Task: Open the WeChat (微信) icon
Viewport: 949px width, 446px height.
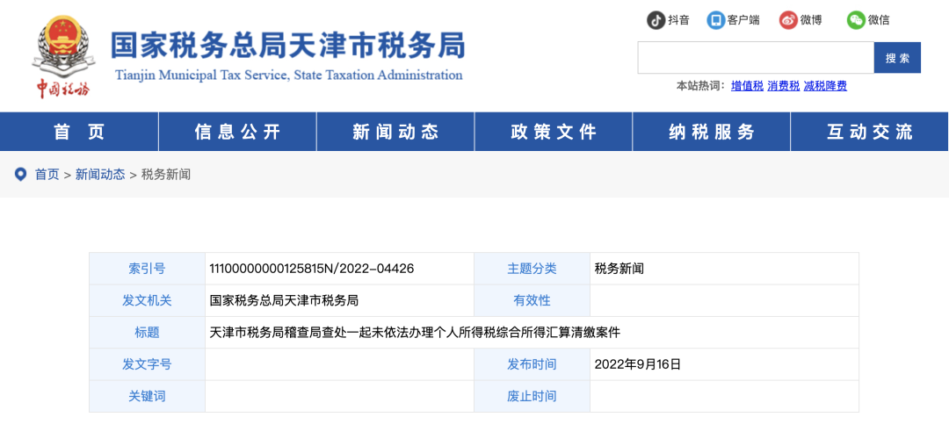Action: [x=856, y=19]
